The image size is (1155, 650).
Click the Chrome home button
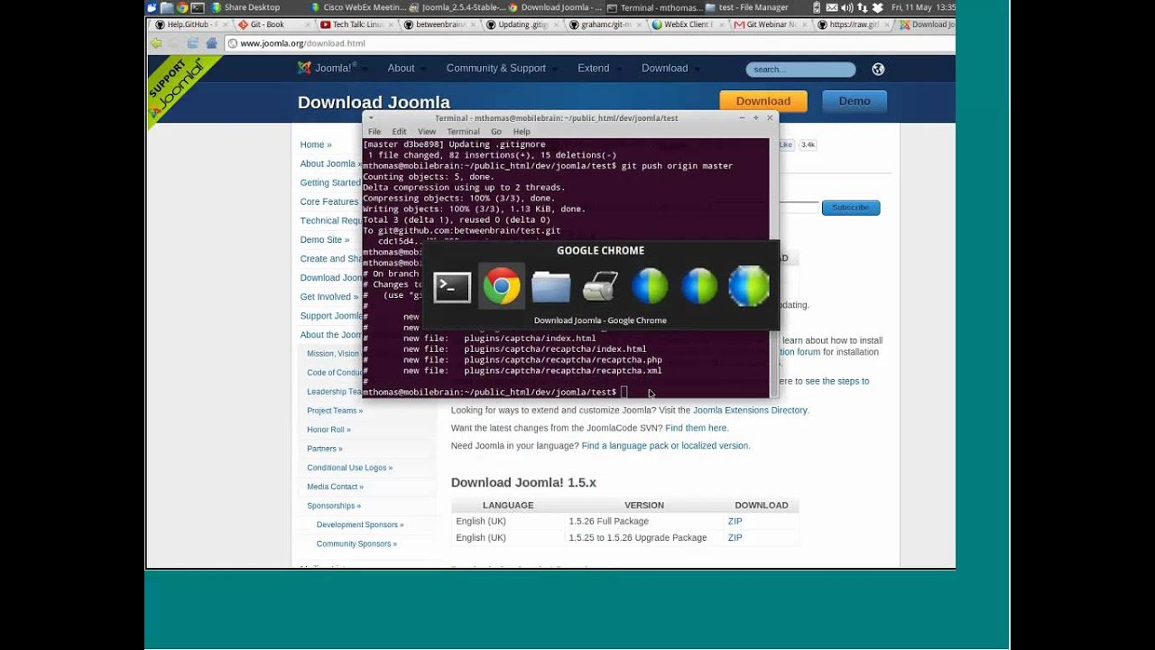click(x=211, y=43)
